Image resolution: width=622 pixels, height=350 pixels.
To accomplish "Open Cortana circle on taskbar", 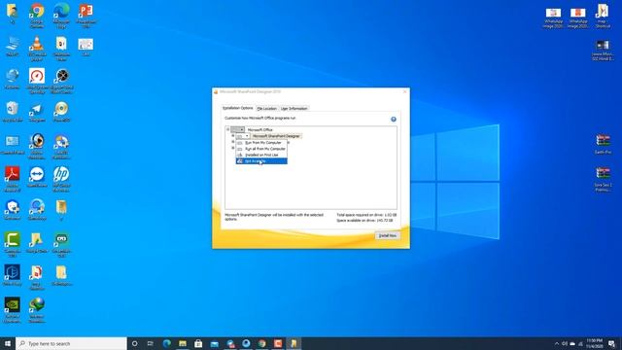I will point(134,343).
